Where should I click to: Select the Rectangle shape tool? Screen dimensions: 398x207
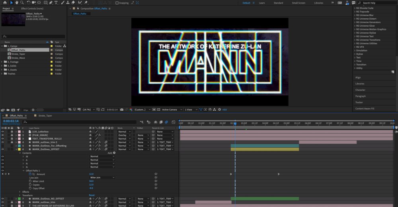click(45, 2)
